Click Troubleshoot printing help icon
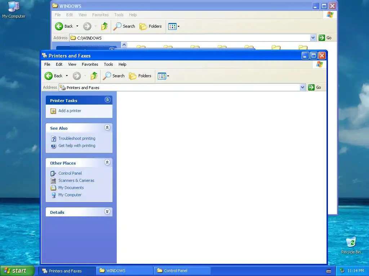The height and width of the screenshot is (276, 369). click(x=53, y=139)
